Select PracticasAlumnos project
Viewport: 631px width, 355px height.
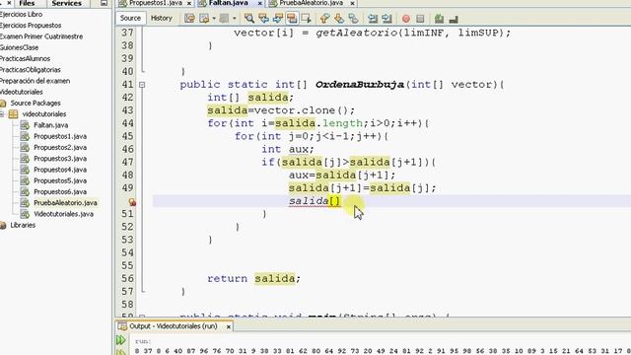pos(25,58)
